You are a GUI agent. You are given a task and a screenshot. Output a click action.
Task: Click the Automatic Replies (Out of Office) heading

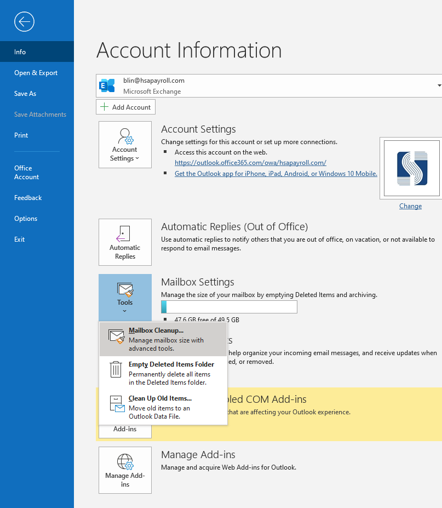[x=234, y=226]
